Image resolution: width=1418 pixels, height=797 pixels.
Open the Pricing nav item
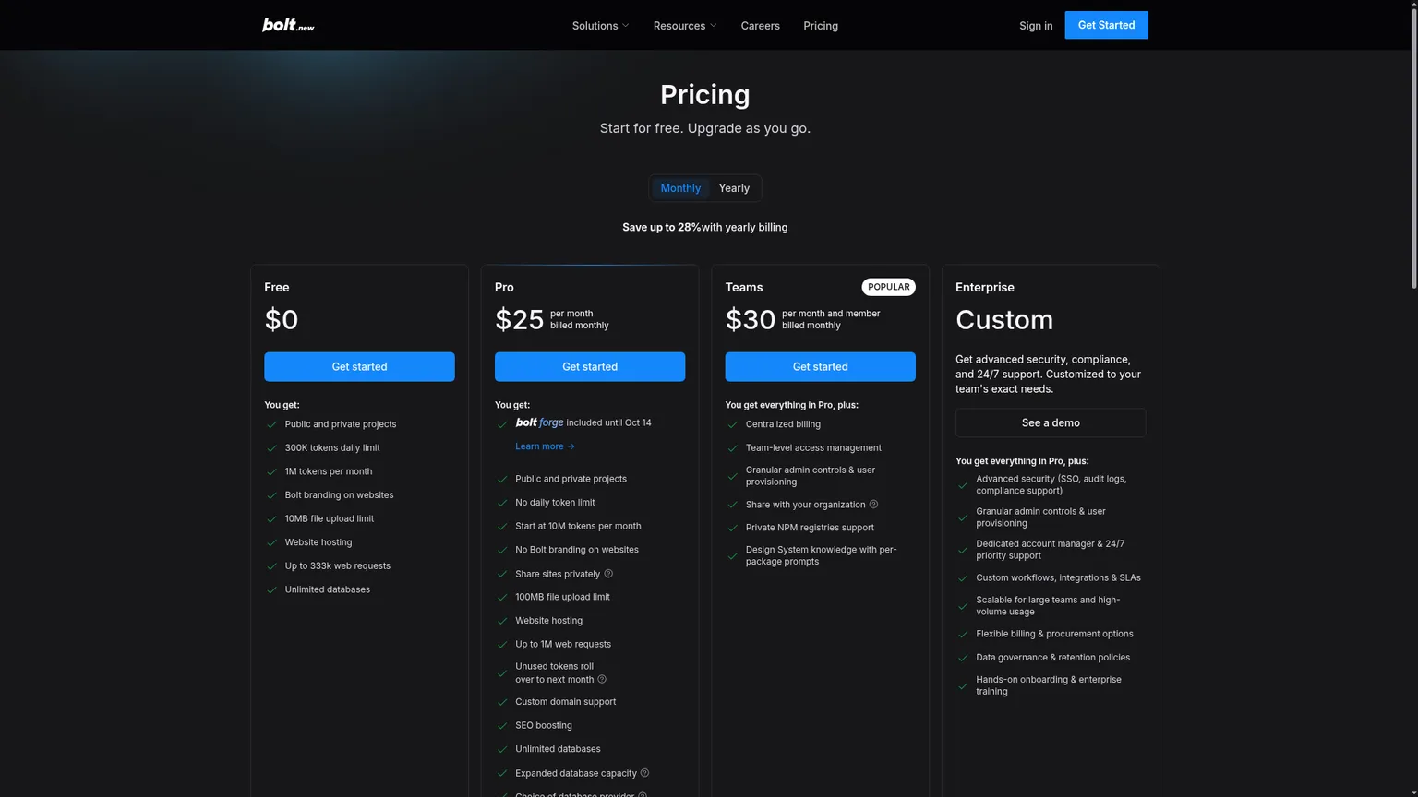[821, 26]
